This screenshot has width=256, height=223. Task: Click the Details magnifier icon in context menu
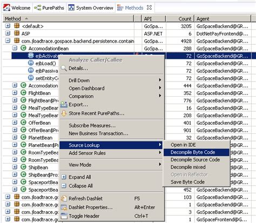point(64,69)
